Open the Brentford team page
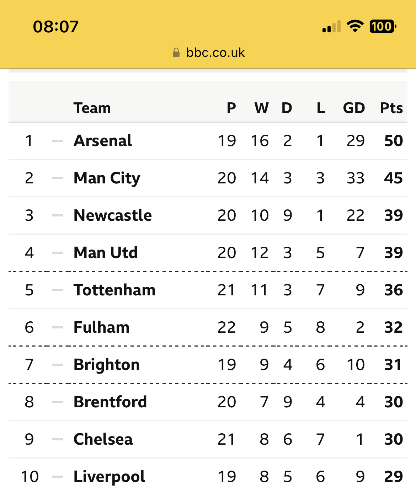This screenshot has width=416, height=493. tap(110, 402)
